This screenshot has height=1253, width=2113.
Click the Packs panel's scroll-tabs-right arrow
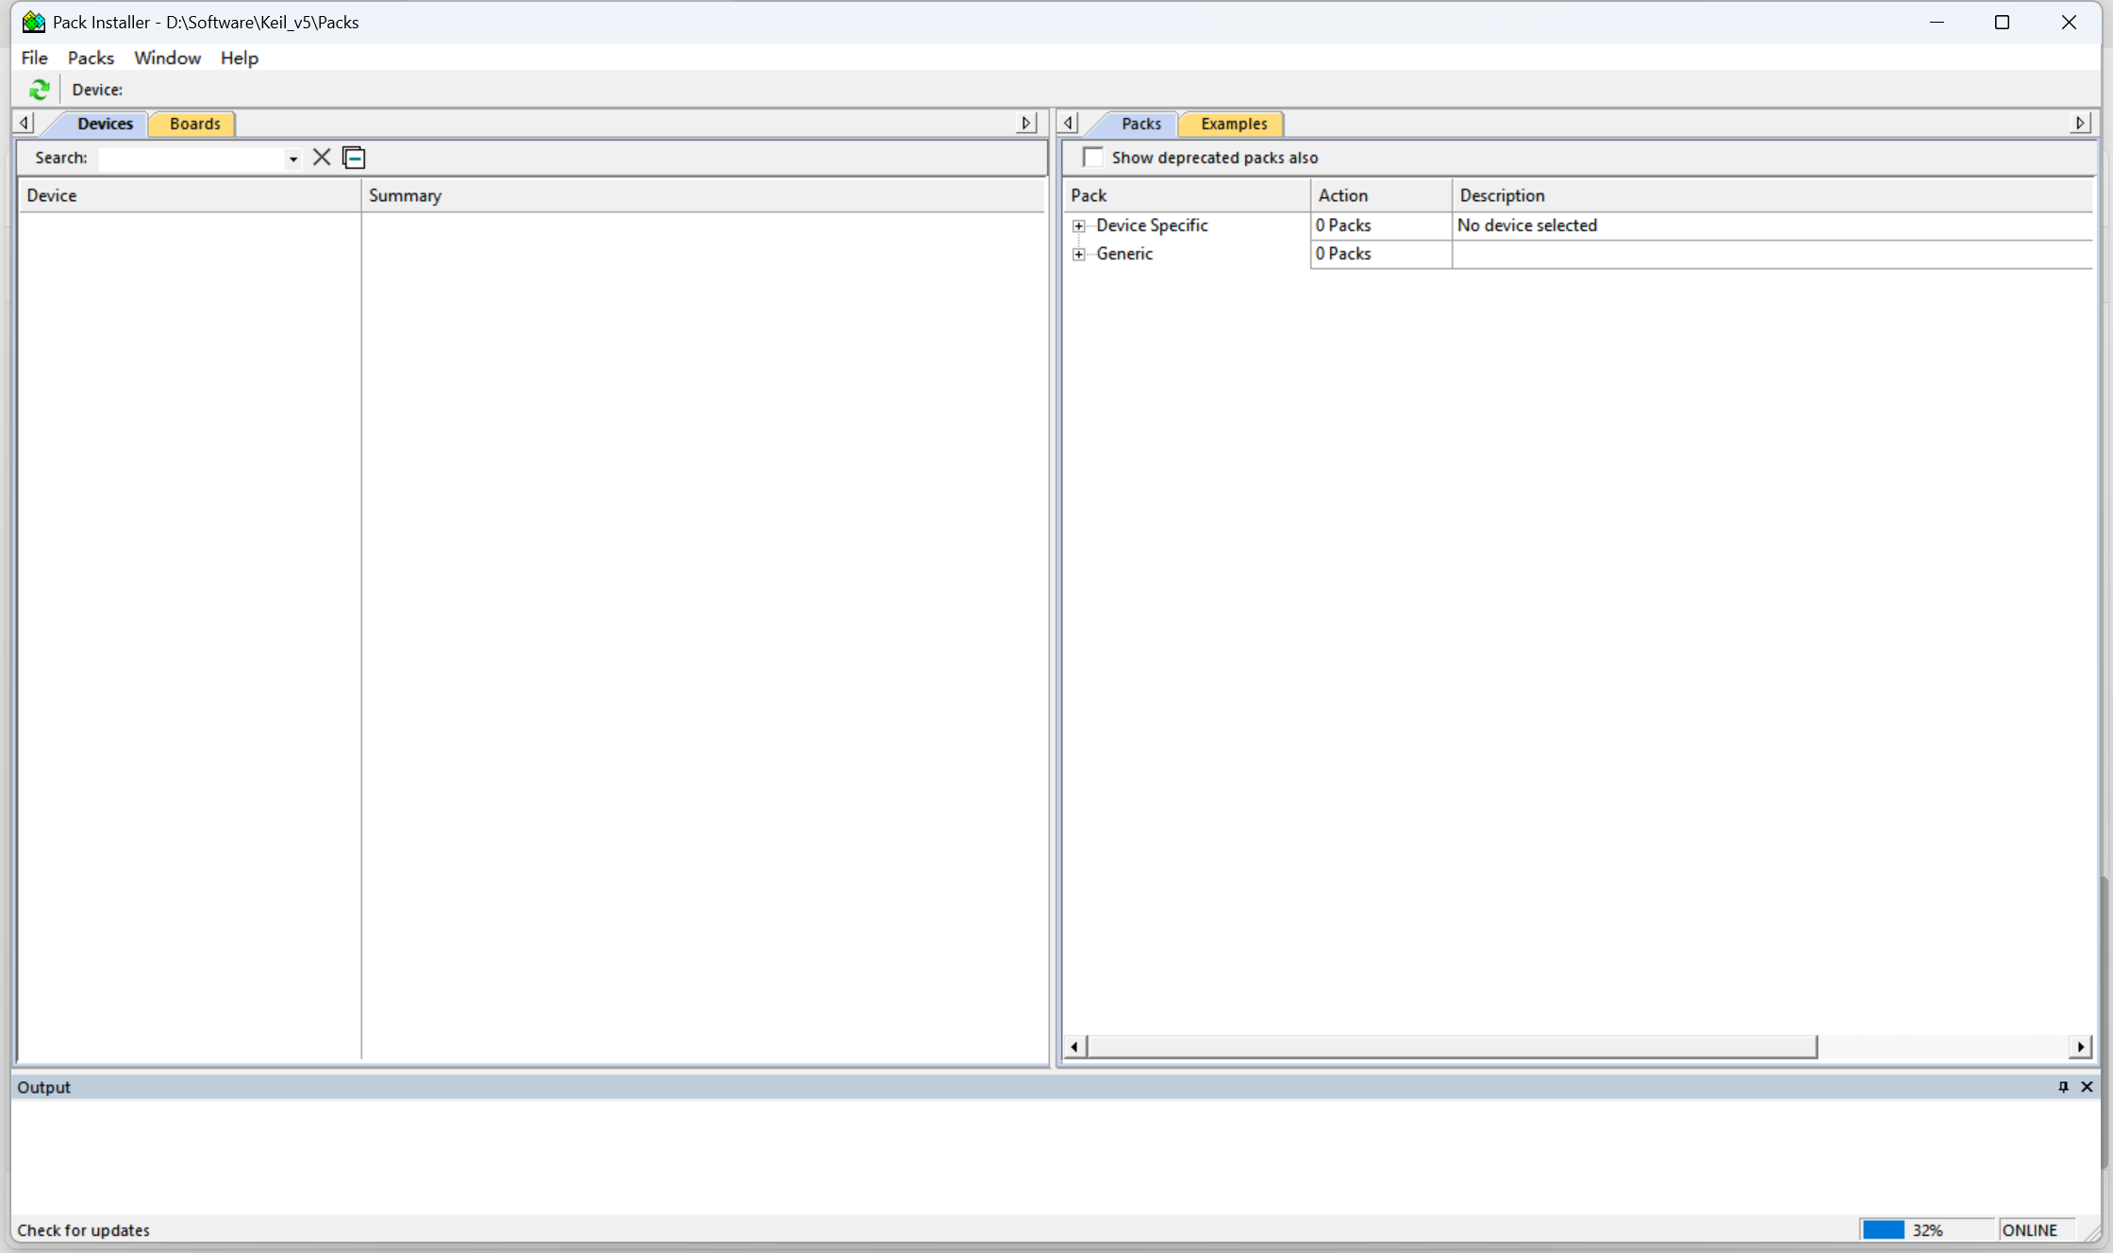(x=2080, y=124)
